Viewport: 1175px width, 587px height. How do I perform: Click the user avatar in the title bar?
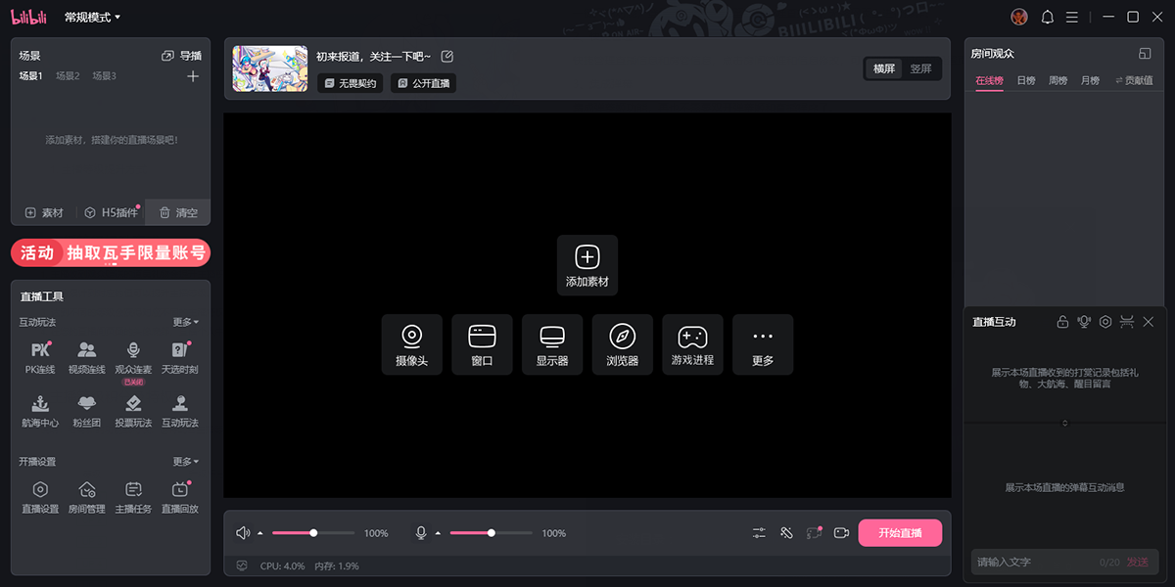tap(1019, 17)
